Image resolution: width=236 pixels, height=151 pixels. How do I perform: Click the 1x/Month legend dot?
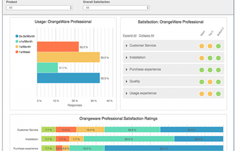tap(17, 47)
